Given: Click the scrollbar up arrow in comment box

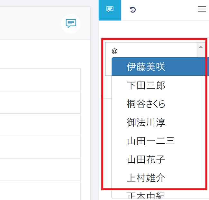Looking at the screenshot, I should click(201, 47).
